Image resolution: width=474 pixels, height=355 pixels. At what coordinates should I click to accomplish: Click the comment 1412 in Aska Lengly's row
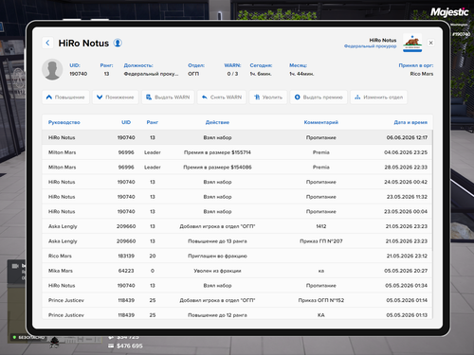click(321, 226)
